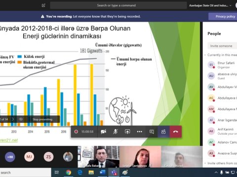The height and width of the screenshot is (177, 237).
Task: Select video tile of Qardashova
Action: coord(140,157)
